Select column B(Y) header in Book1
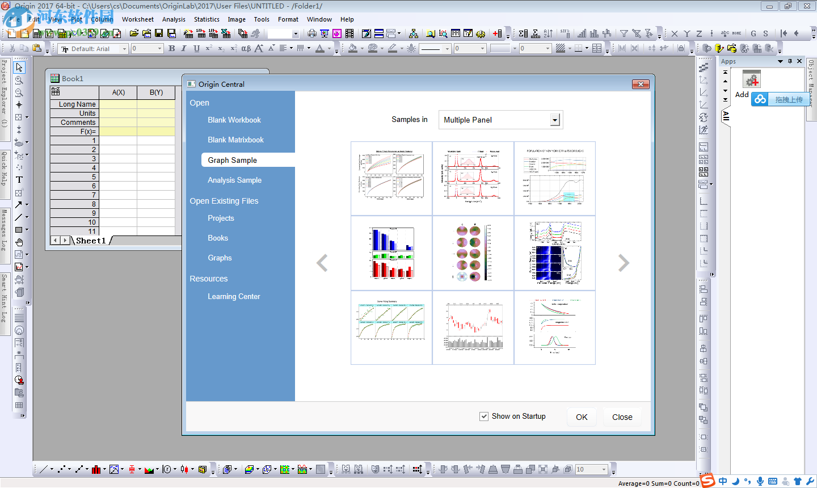 tap(156, 92)
